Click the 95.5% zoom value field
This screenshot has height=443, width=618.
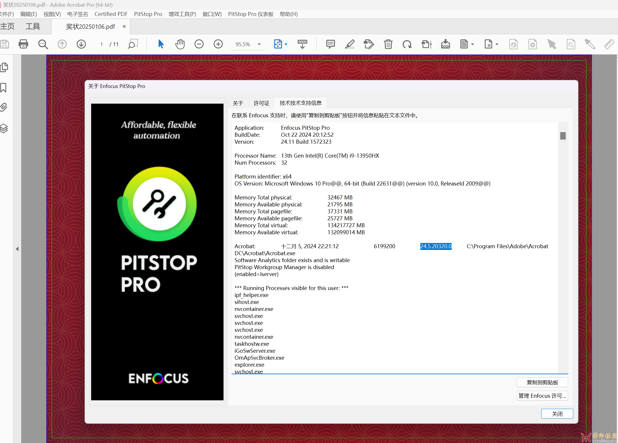click(243, 44)
